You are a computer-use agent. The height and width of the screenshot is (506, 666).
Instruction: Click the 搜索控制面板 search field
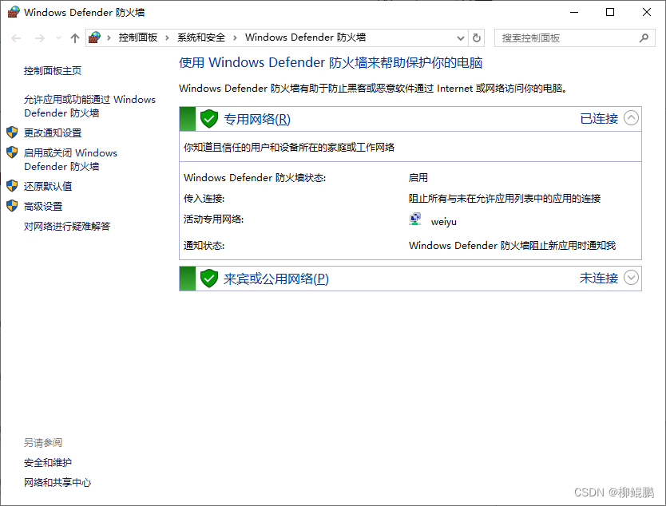tap(567, 38)
